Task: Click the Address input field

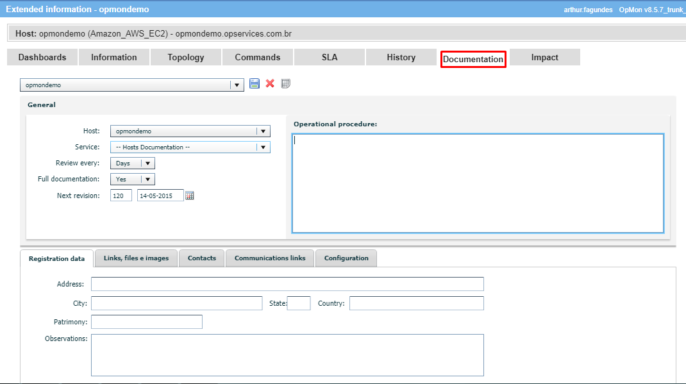Action: tap(287, 284)
